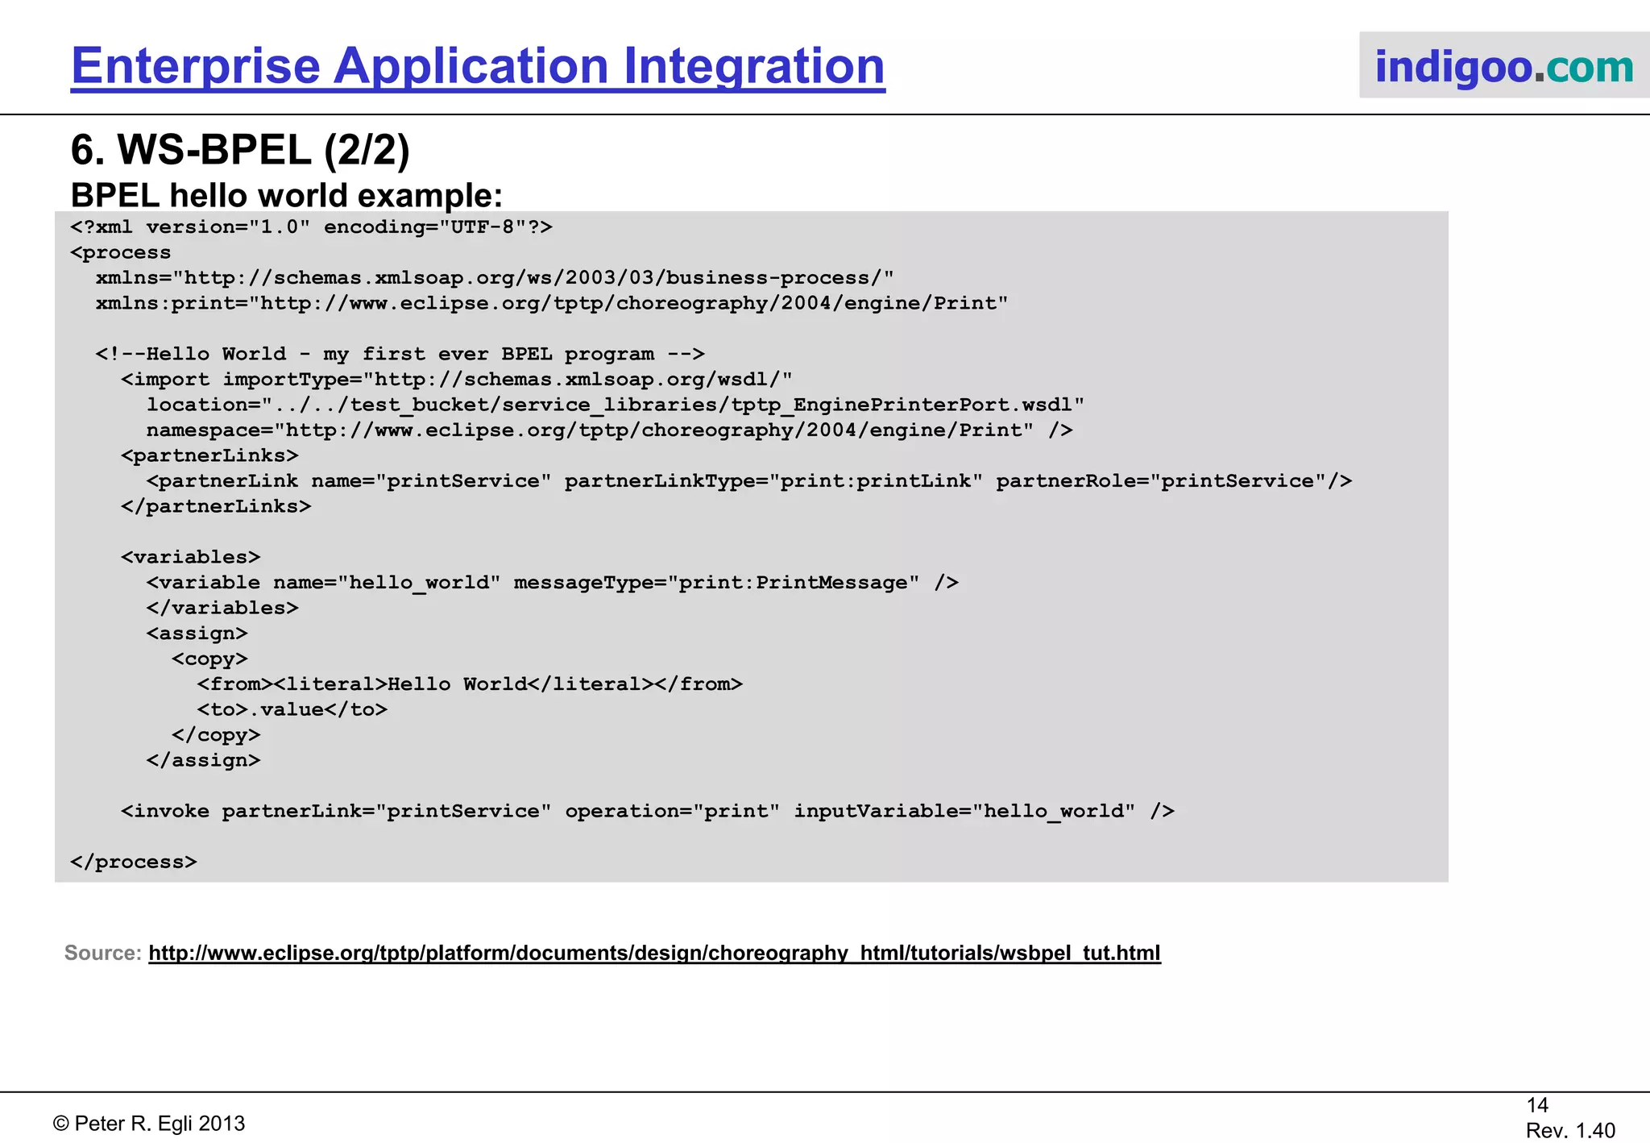Click the Hello World comment line
1650x1143 pixels.
click(400, 355)
